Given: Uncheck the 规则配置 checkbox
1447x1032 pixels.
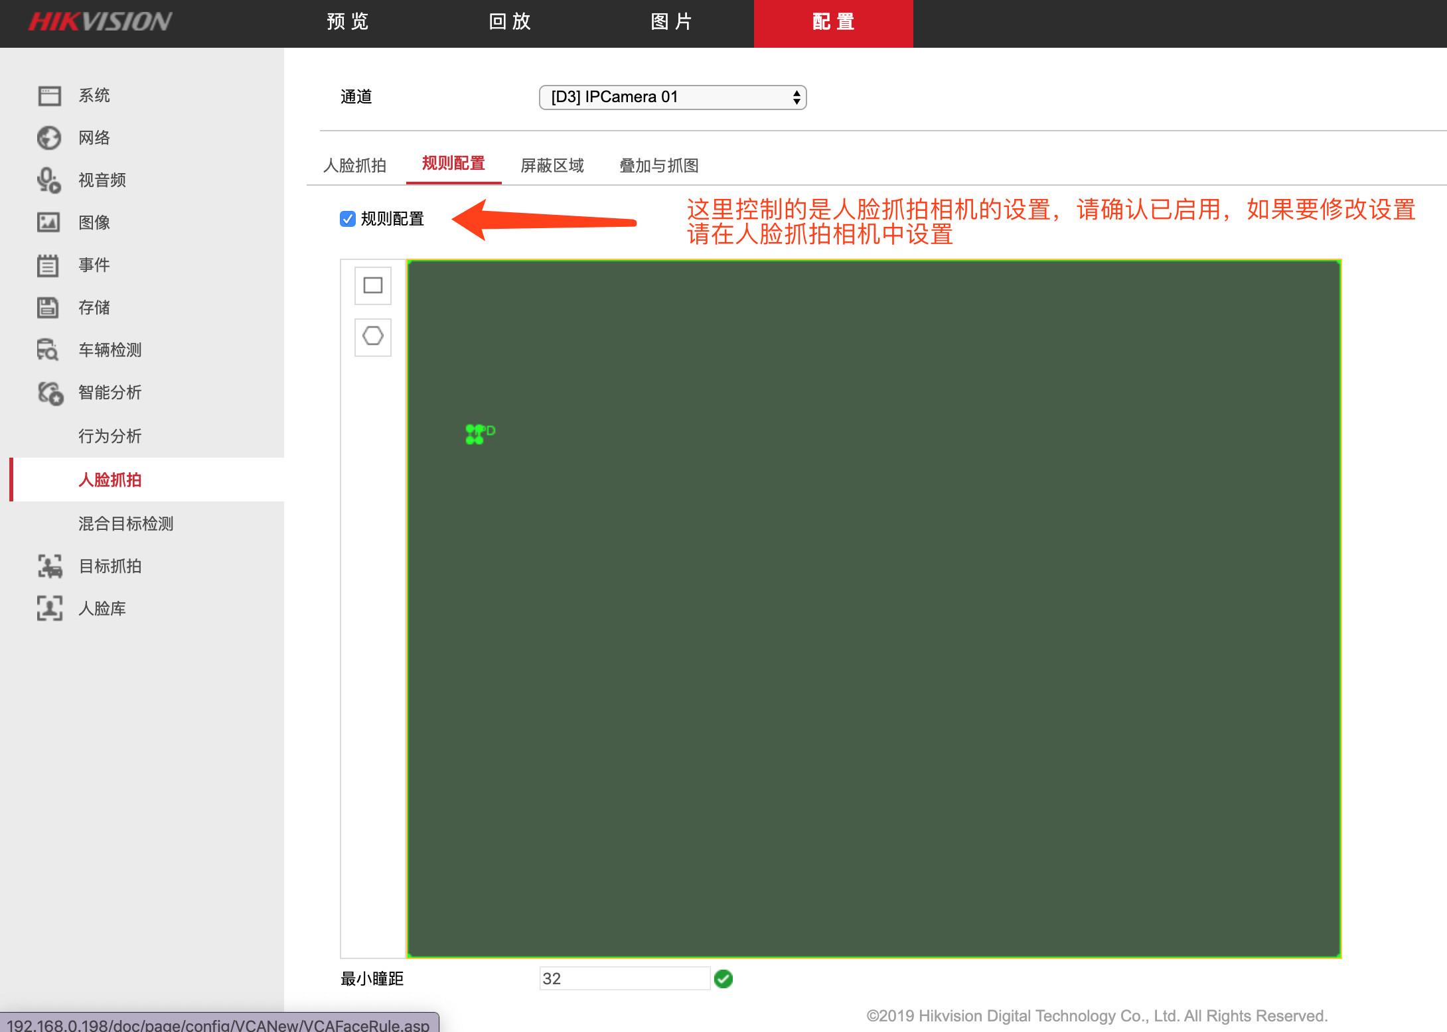Looking at the screenshot, I should pyautogui.click(x=348, y=219).
